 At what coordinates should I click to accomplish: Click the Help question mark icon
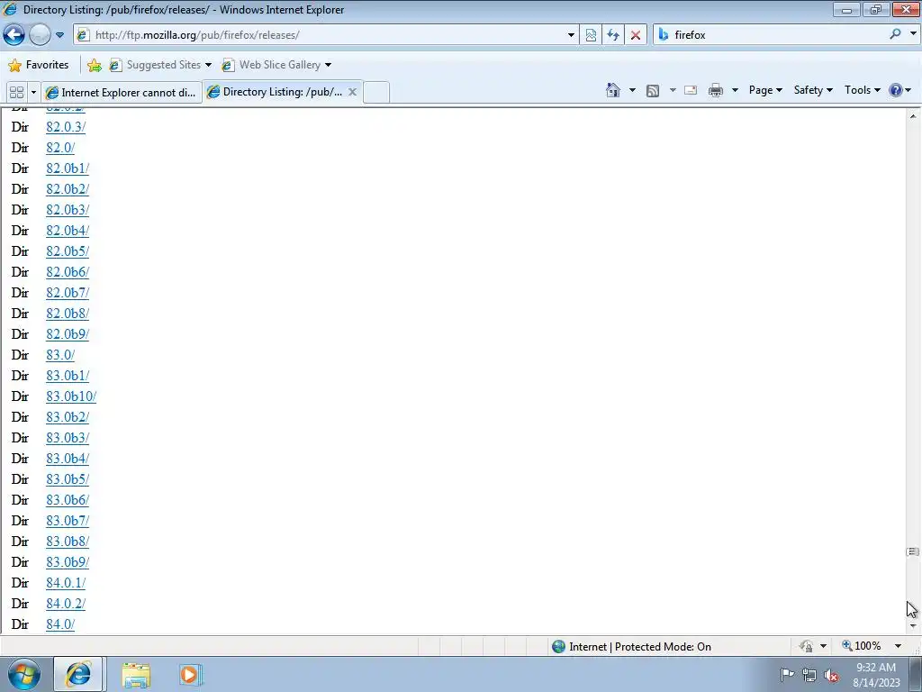coord(896,90)
